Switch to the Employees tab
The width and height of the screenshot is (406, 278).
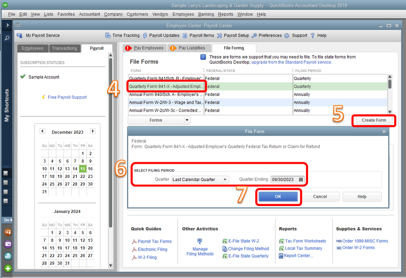33,48
